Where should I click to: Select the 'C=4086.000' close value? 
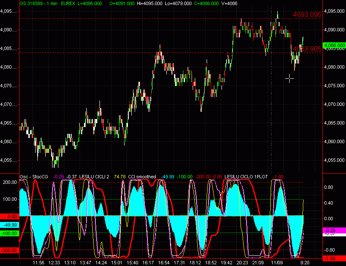pos(206,3)
